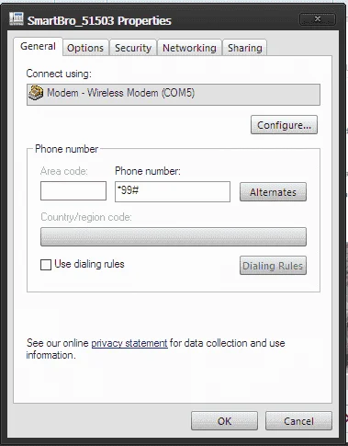Click the Alternates button

273,192
